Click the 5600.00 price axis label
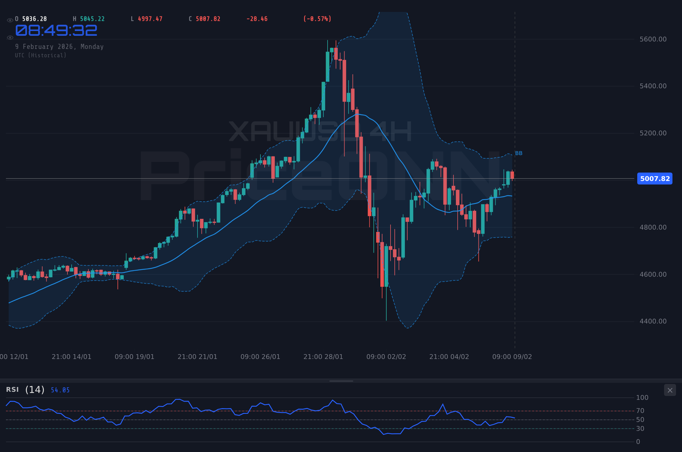 pos(653,39)
